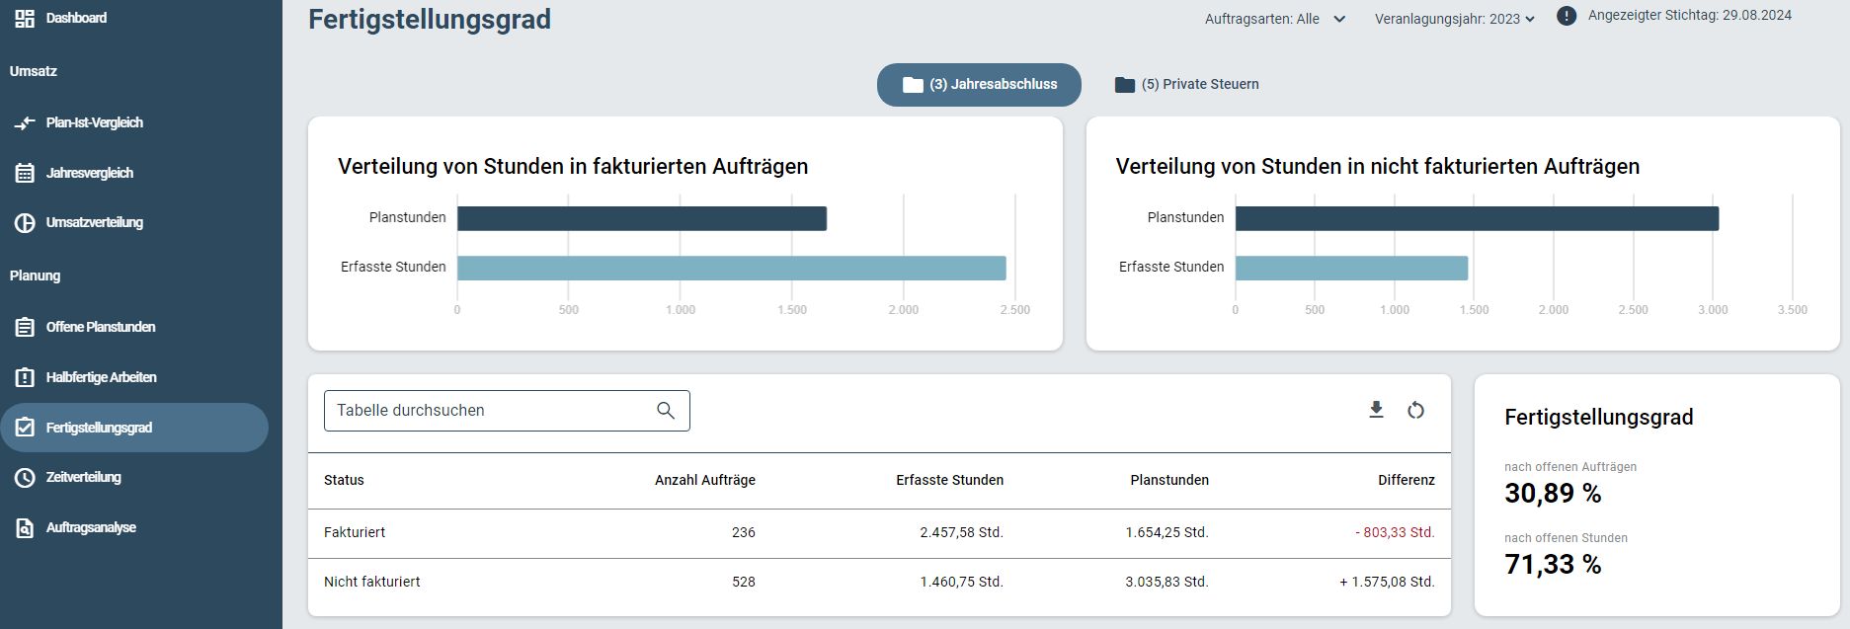1850x629 pixels.
Task: Refresh the table with reload icon
Action: click(x=1415, y=410)
